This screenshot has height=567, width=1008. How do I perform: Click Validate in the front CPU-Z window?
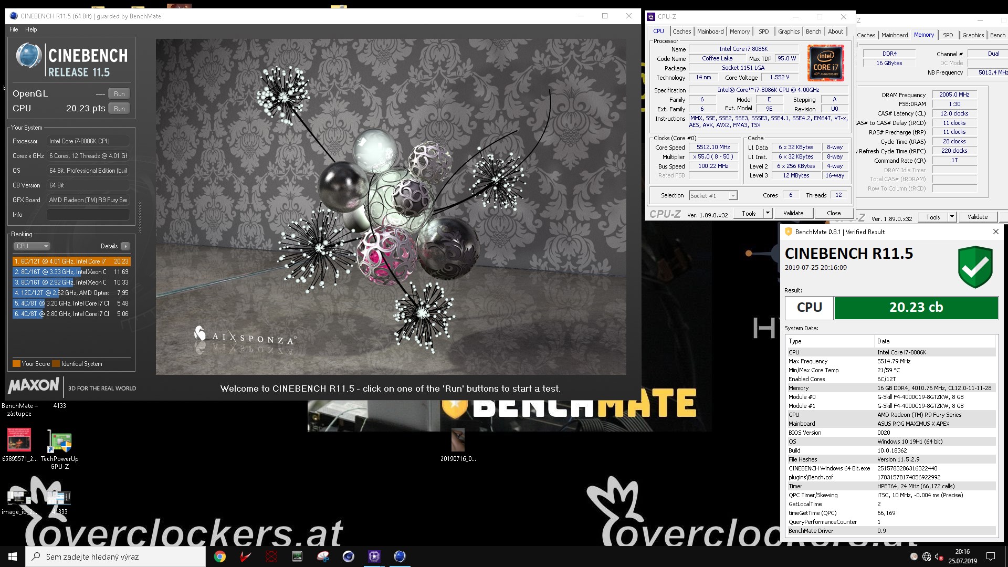[x=793, y=213]
